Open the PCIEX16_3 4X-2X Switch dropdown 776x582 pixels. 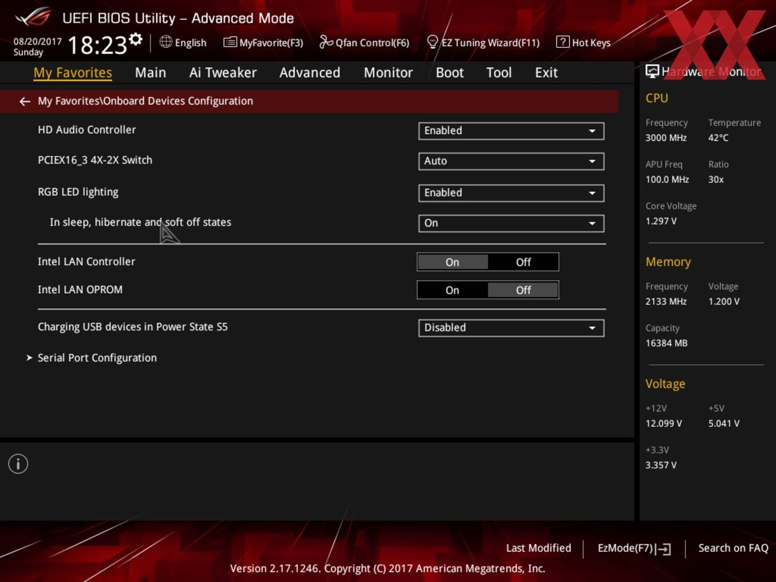511,161
